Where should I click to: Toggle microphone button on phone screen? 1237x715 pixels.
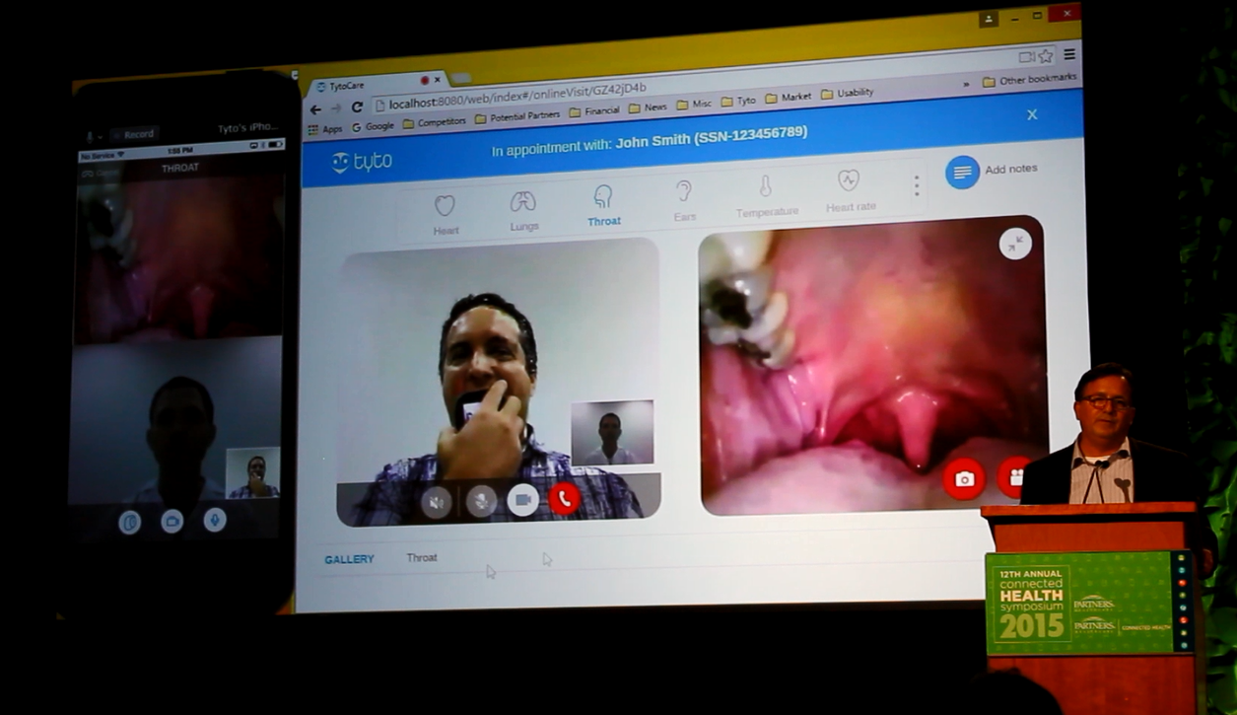214,519
